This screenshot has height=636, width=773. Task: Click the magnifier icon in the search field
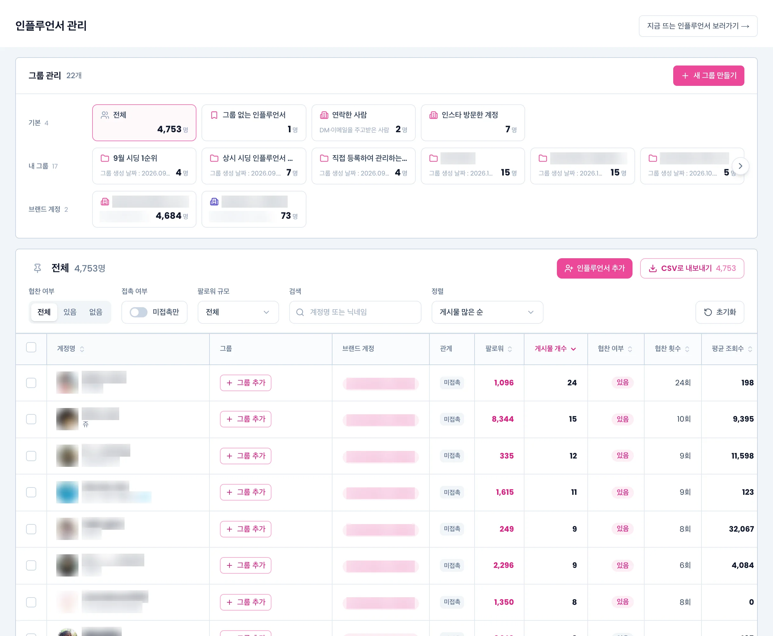click(300, 312)
